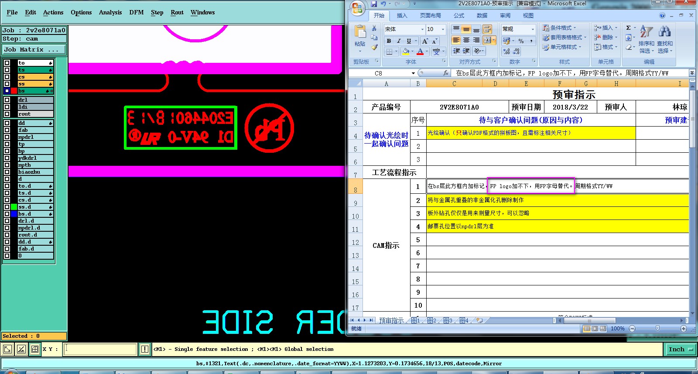Click the Merge and Center icon

pos(487,40)
